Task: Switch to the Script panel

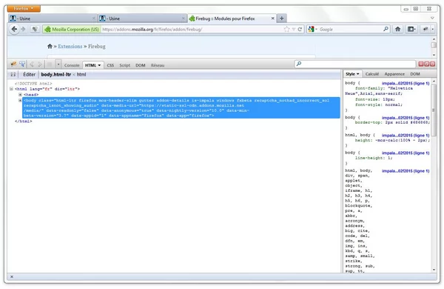Action: click(124, 65)
